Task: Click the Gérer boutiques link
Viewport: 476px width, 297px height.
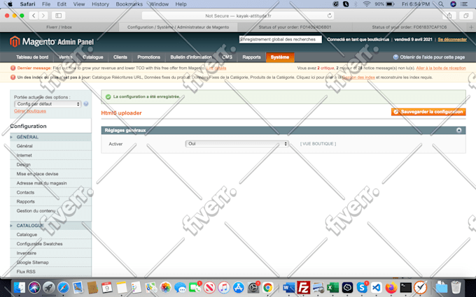Action: coord(30,111)
